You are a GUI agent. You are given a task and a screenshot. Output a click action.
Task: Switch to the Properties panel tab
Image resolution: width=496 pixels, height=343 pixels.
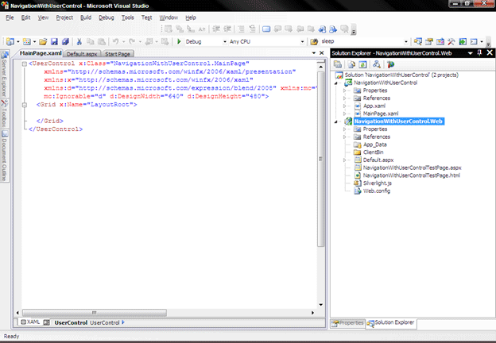348,323
